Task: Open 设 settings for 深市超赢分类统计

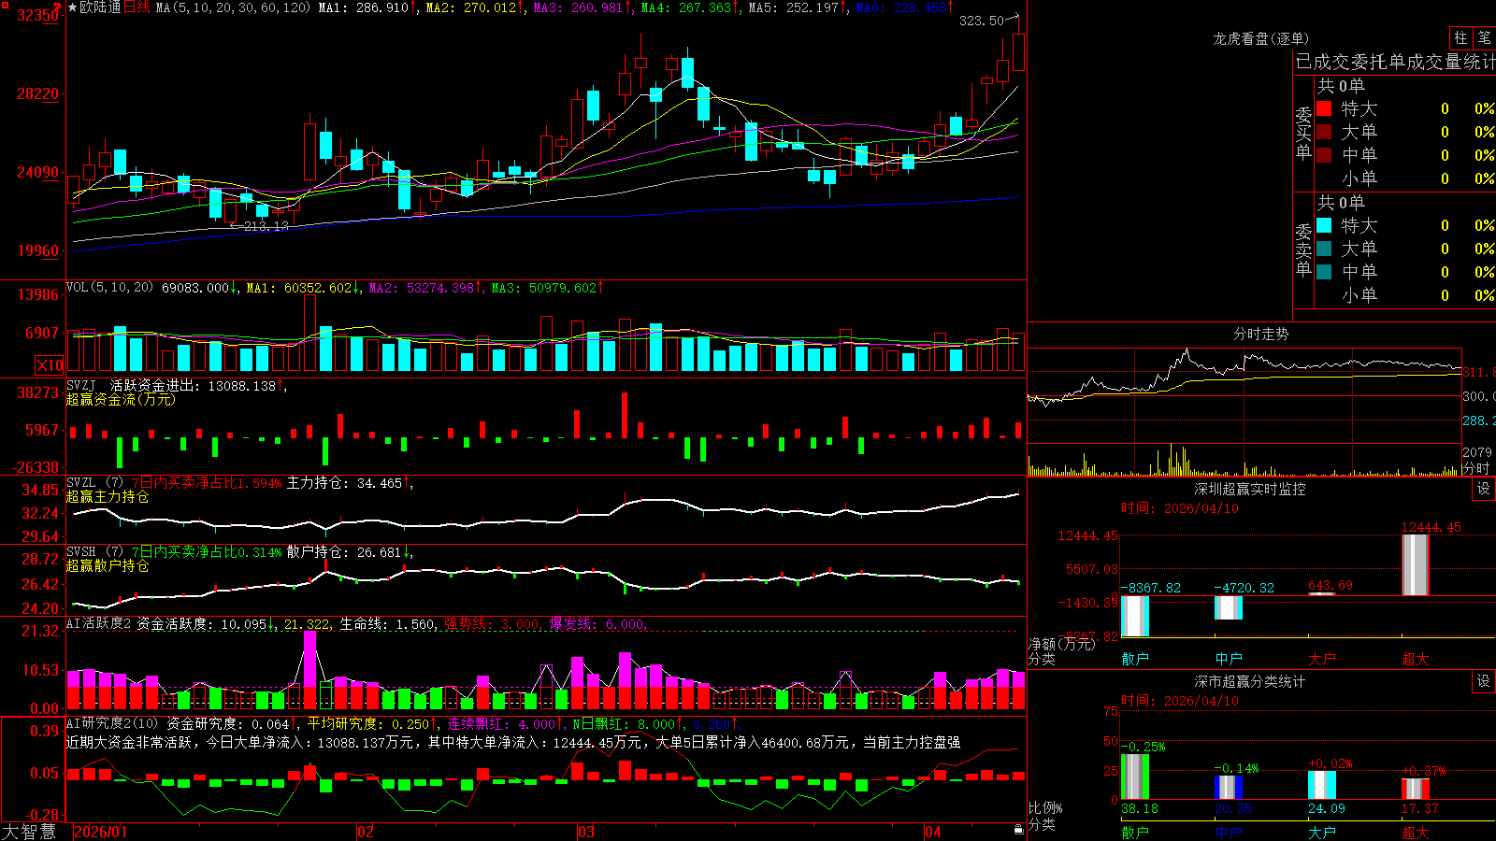Action: click(x=1484, y=681)
